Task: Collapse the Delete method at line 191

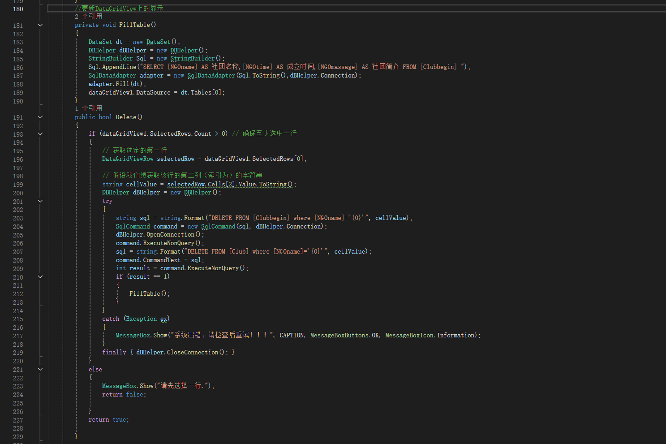Action: click(x=40, y=117)
